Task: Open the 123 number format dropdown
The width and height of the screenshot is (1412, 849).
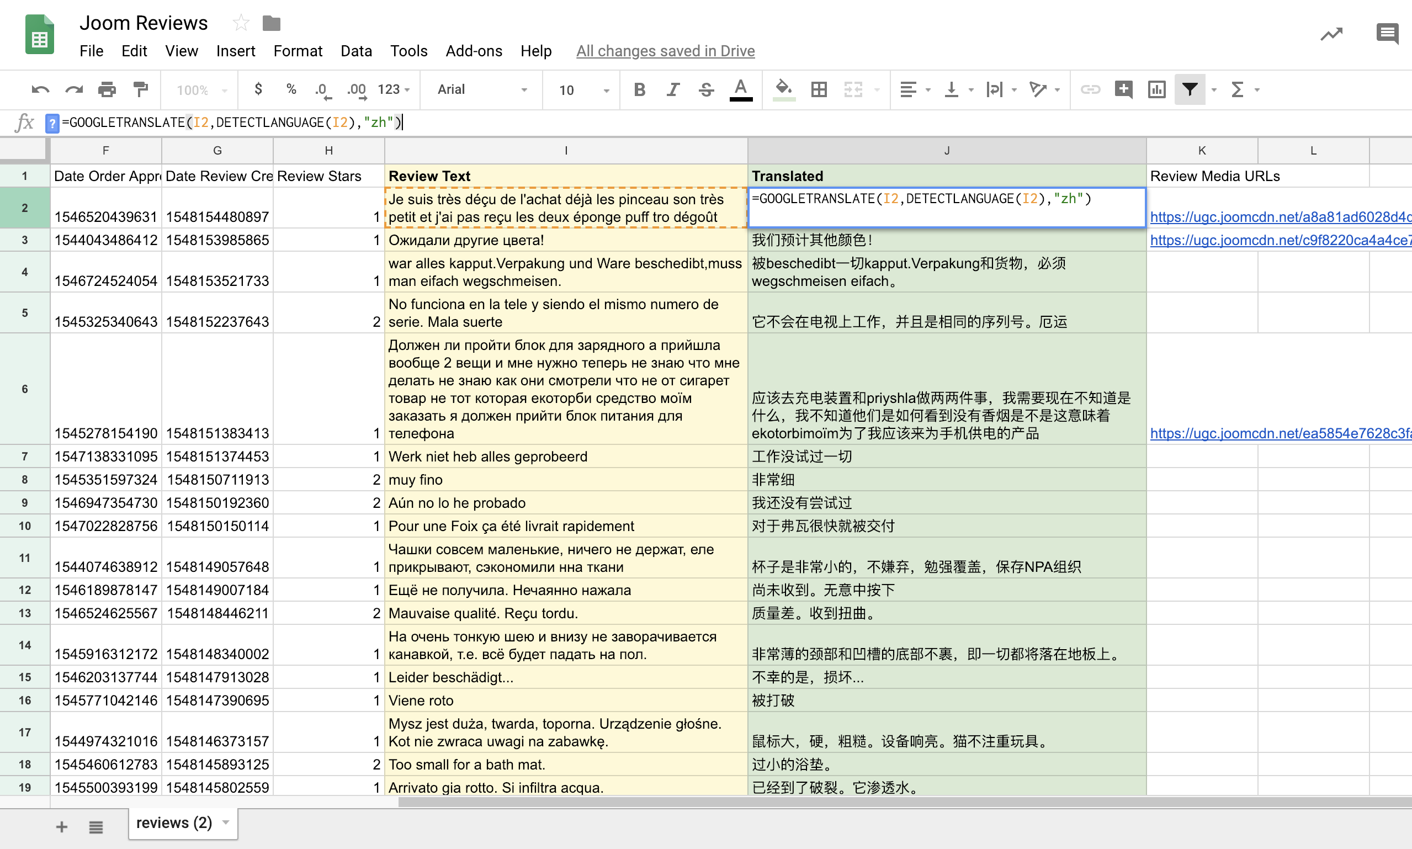Action: coord(394,90)
